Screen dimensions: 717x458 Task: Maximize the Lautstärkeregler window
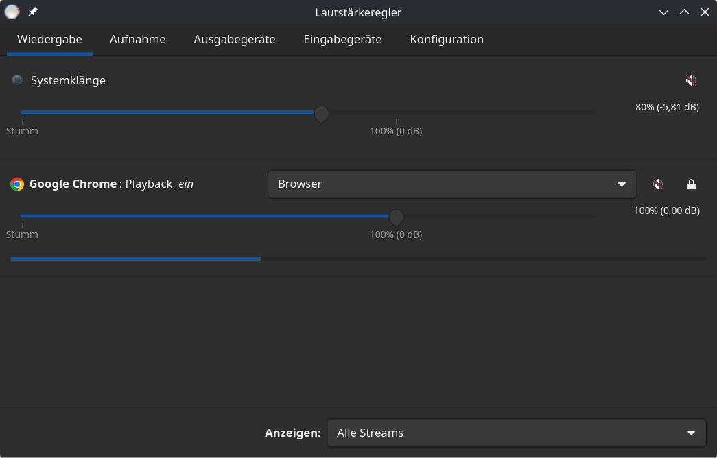pyautogui.click(x=684, y=12)
